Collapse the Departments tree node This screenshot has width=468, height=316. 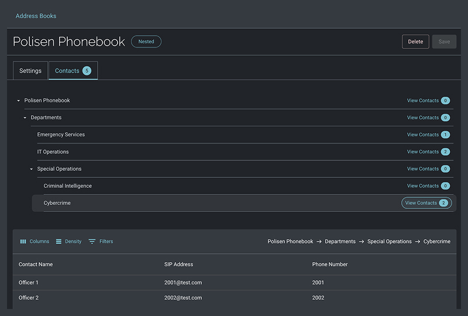point(25,118)
